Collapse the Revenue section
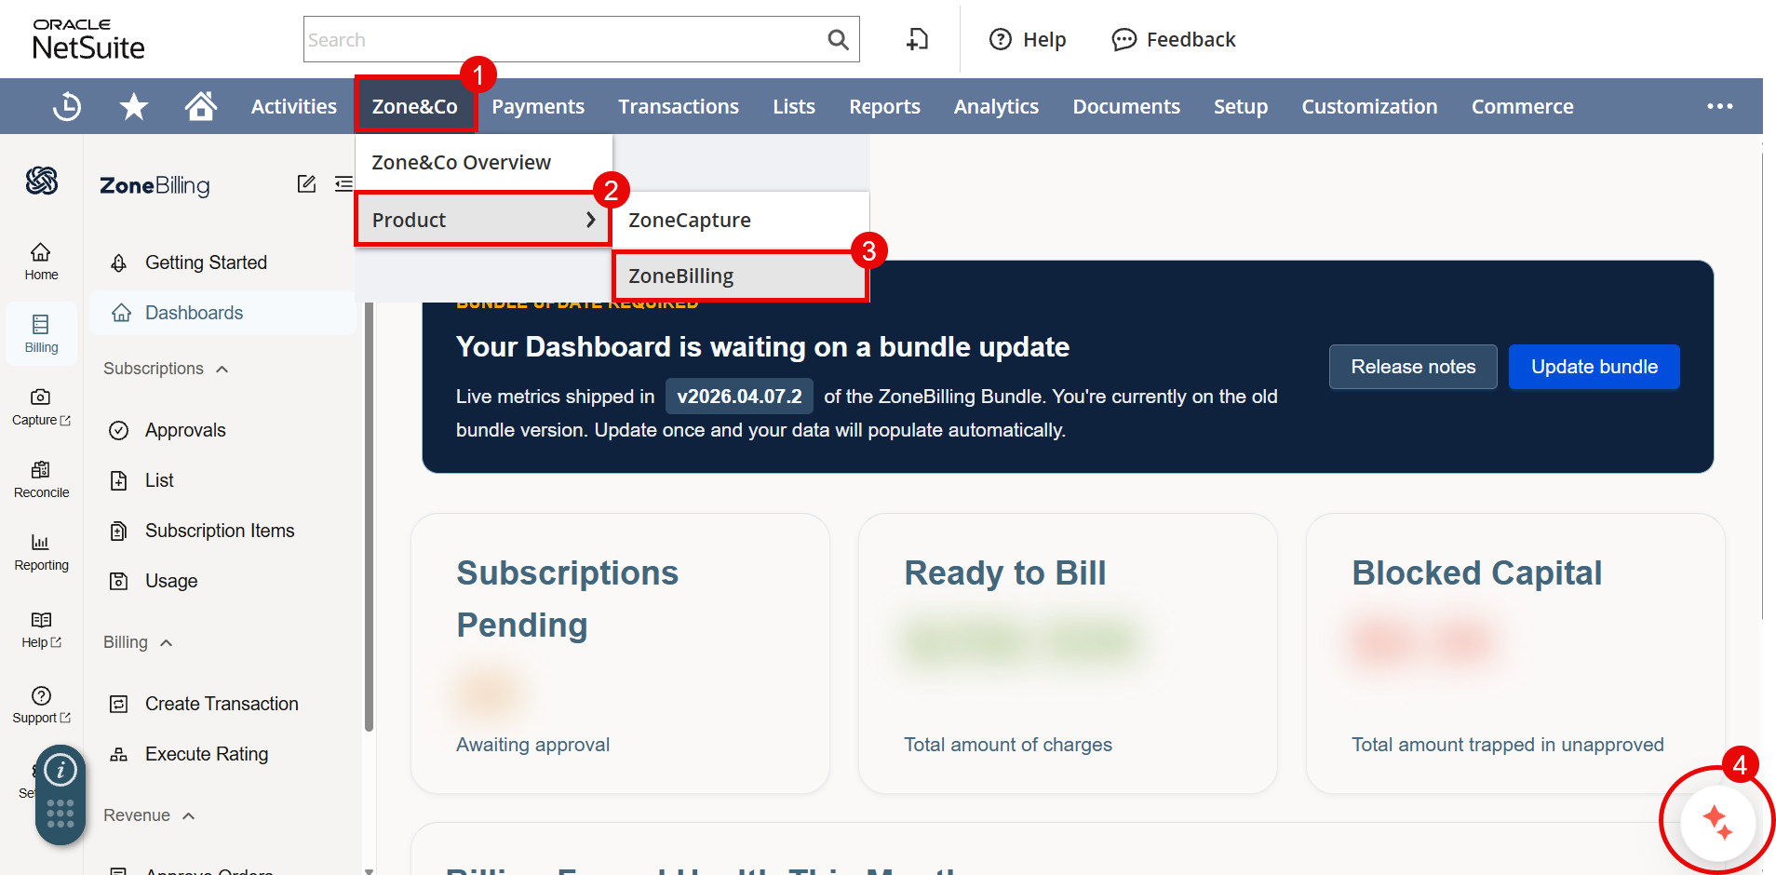1776x875 pixels. pyautogui.click(x=150, y=815)
